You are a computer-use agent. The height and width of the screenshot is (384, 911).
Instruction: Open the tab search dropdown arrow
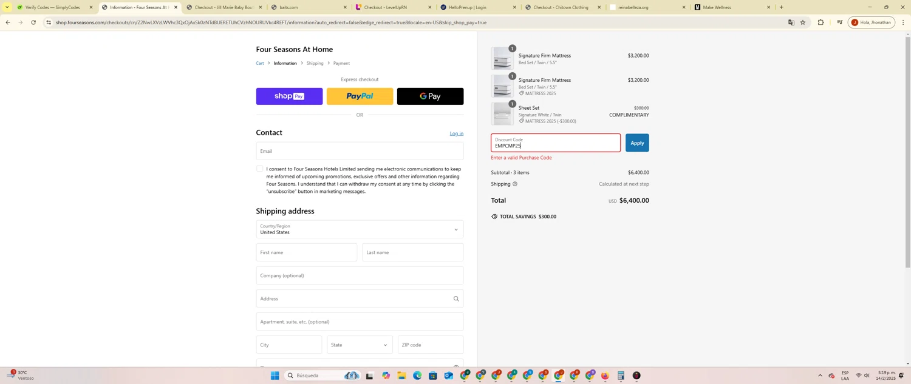(x=7, y=7)
